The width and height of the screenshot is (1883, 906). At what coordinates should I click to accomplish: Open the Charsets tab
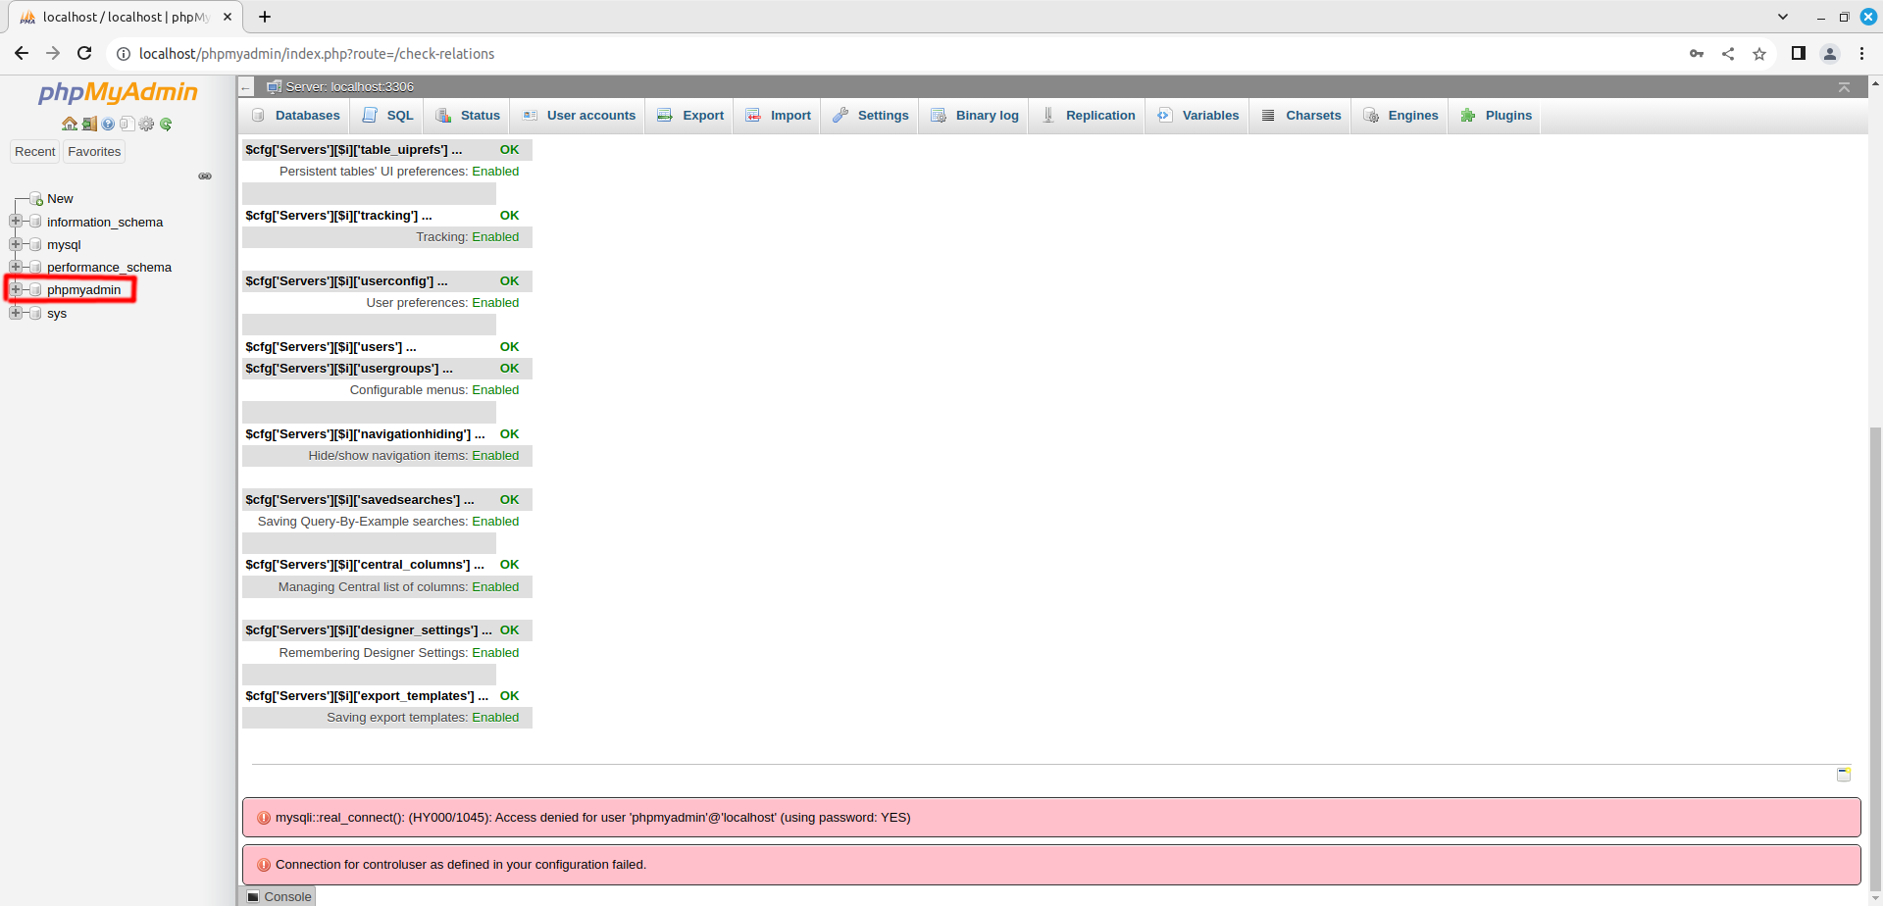click(x=1300, y=116)
